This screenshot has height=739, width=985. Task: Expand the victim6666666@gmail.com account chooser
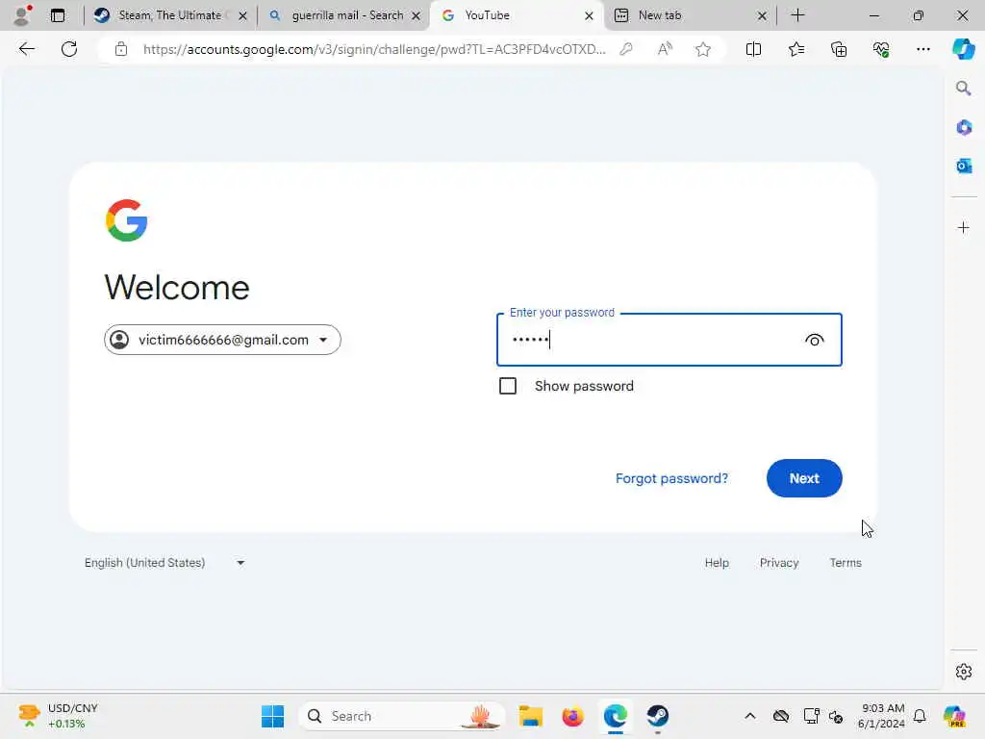(x=222, y=340)
